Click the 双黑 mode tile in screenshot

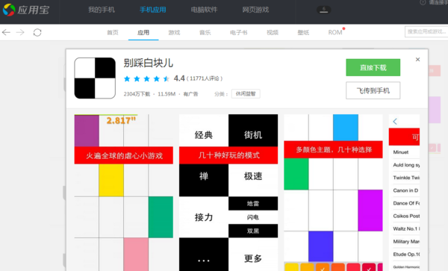[x=253, y=231]
